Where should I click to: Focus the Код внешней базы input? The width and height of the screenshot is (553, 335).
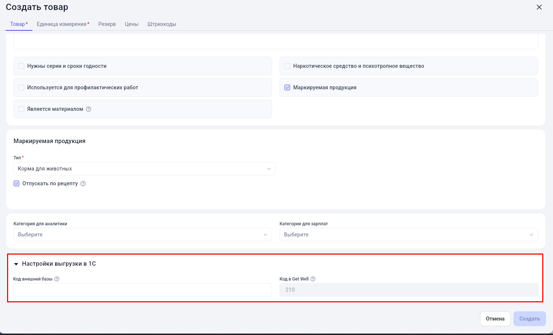pyautogui.click(x=143, y=290)
